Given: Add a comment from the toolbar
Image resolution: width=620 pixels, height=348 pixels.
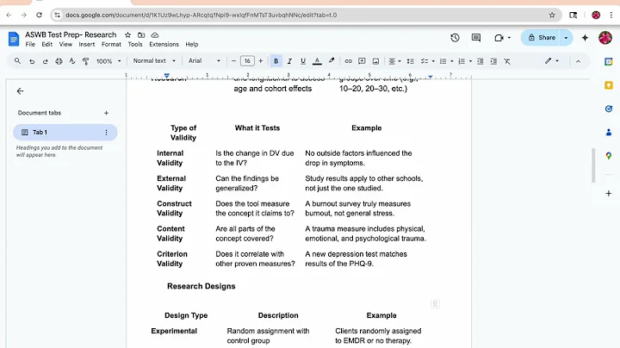Looking at the screenshot, I should [362, 61].
